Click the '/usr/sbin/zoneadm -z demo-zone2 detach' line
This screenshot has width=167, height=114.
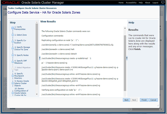tap(59, 54)
